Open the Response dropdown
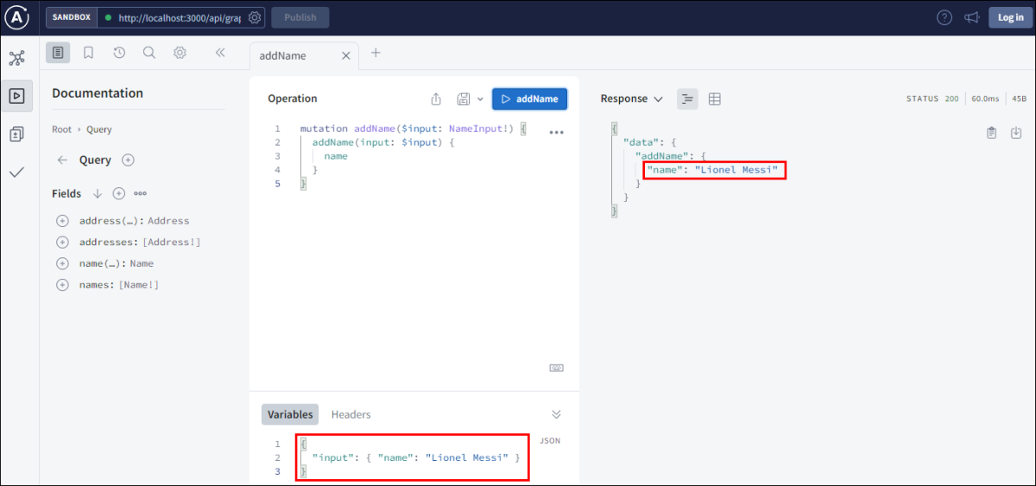This screenshot has height=486, width=1036. click(x=632, y=98)
